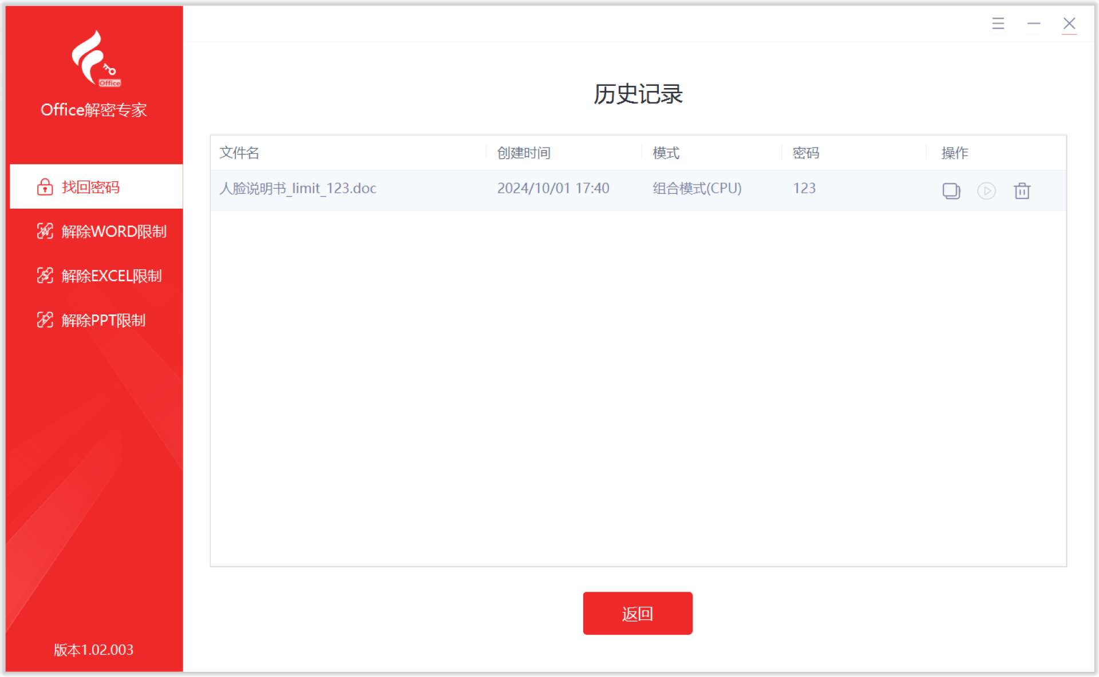Viewport: 1099px width, 677px height.
Task: Click the version 1.02.003 label
Action: [93, 650]
